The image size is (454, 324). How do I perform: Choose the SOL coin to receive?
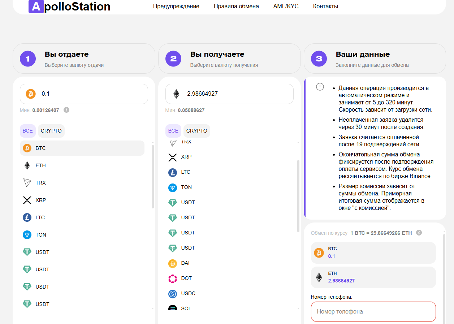pyautogui.click(x=186, y=308)
